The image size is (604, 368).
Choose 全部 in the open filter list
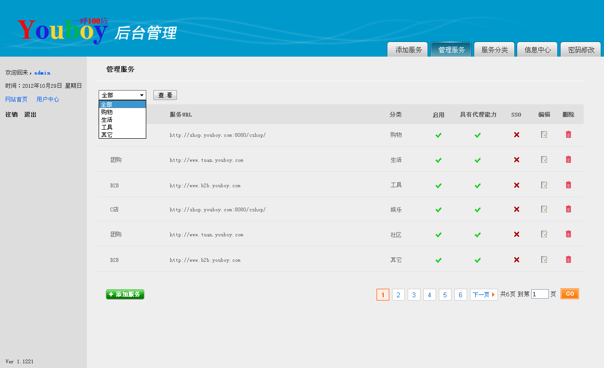click(122, 104)
